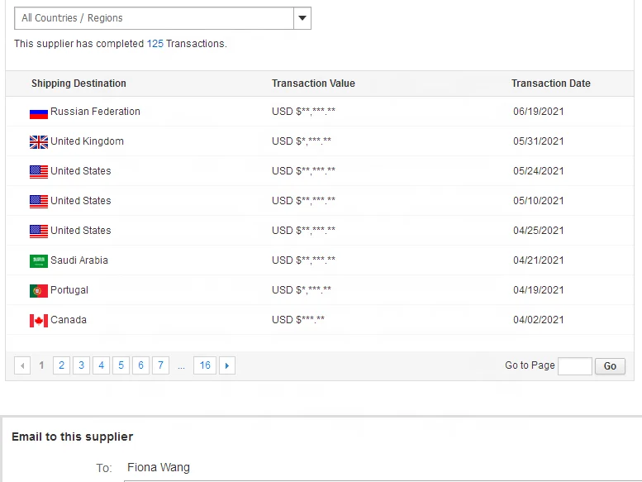Click the Go to Page input box
The image size is (642, 482).
coord(575,366)
